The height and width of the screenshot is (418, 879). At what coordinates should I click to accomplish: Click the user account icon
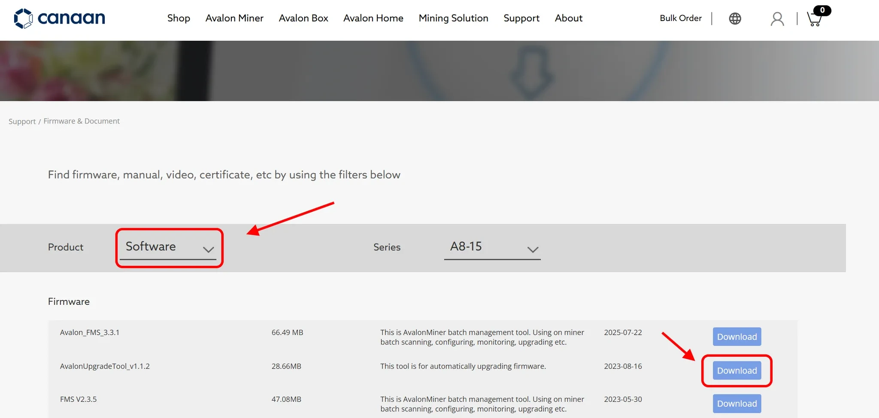(x=777, y=19)
